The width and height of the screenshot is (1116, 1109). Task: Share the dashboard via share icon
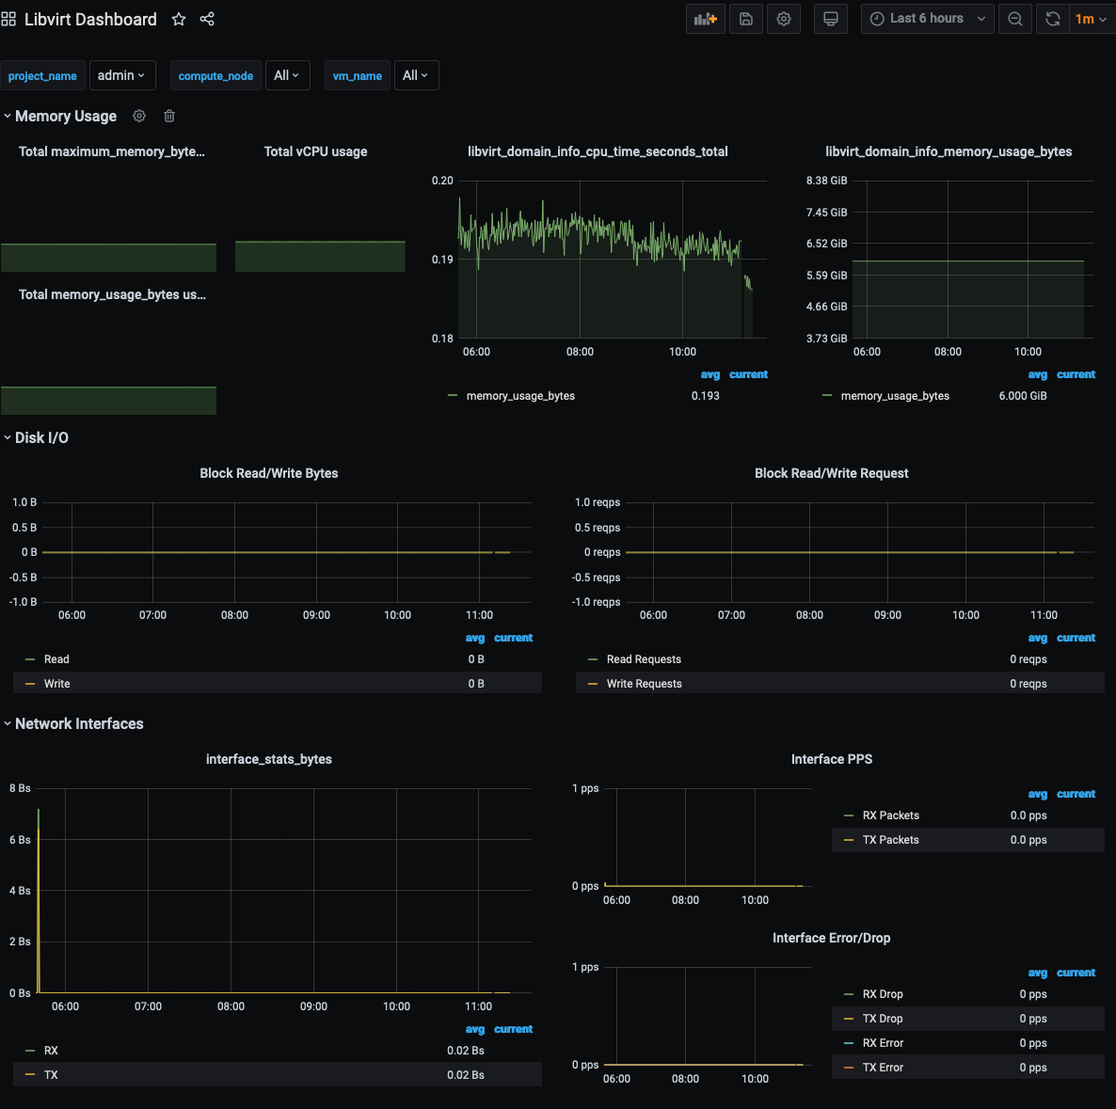coord(207,19)
